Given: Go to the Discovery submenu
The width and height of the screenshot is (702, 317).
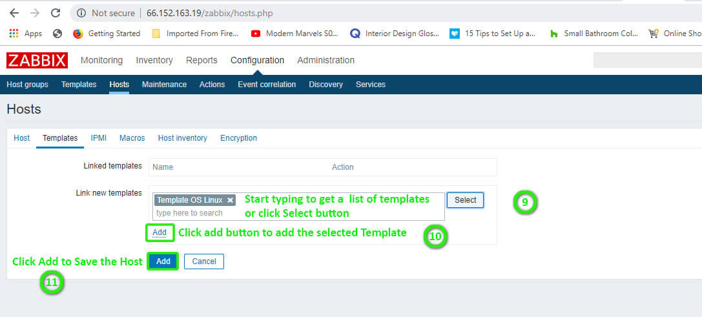Looking at the screenshot, I should pos(326,85).
